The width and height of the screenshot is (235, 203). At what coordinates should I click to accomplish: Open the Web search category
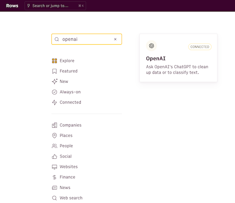pos(71,198)
